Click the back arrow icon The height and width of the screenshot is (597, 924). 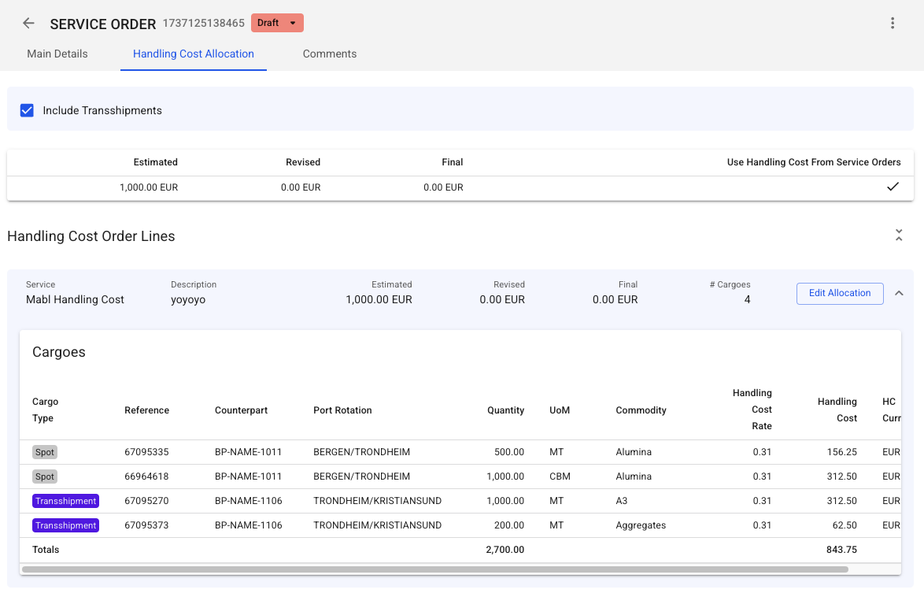tap(28, 24)
